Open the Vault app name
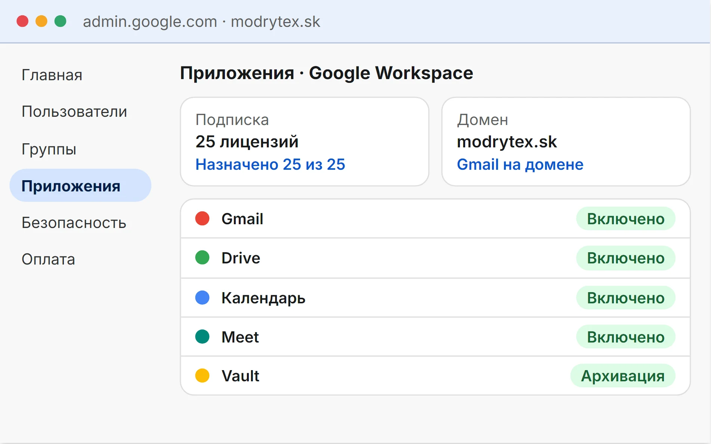 240,376
